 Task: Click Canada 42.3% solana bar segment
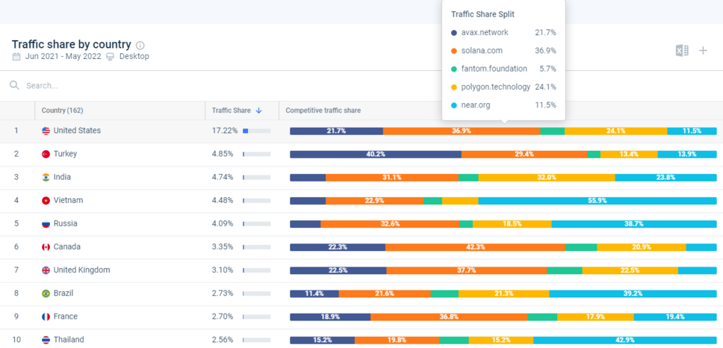(475, 247)
